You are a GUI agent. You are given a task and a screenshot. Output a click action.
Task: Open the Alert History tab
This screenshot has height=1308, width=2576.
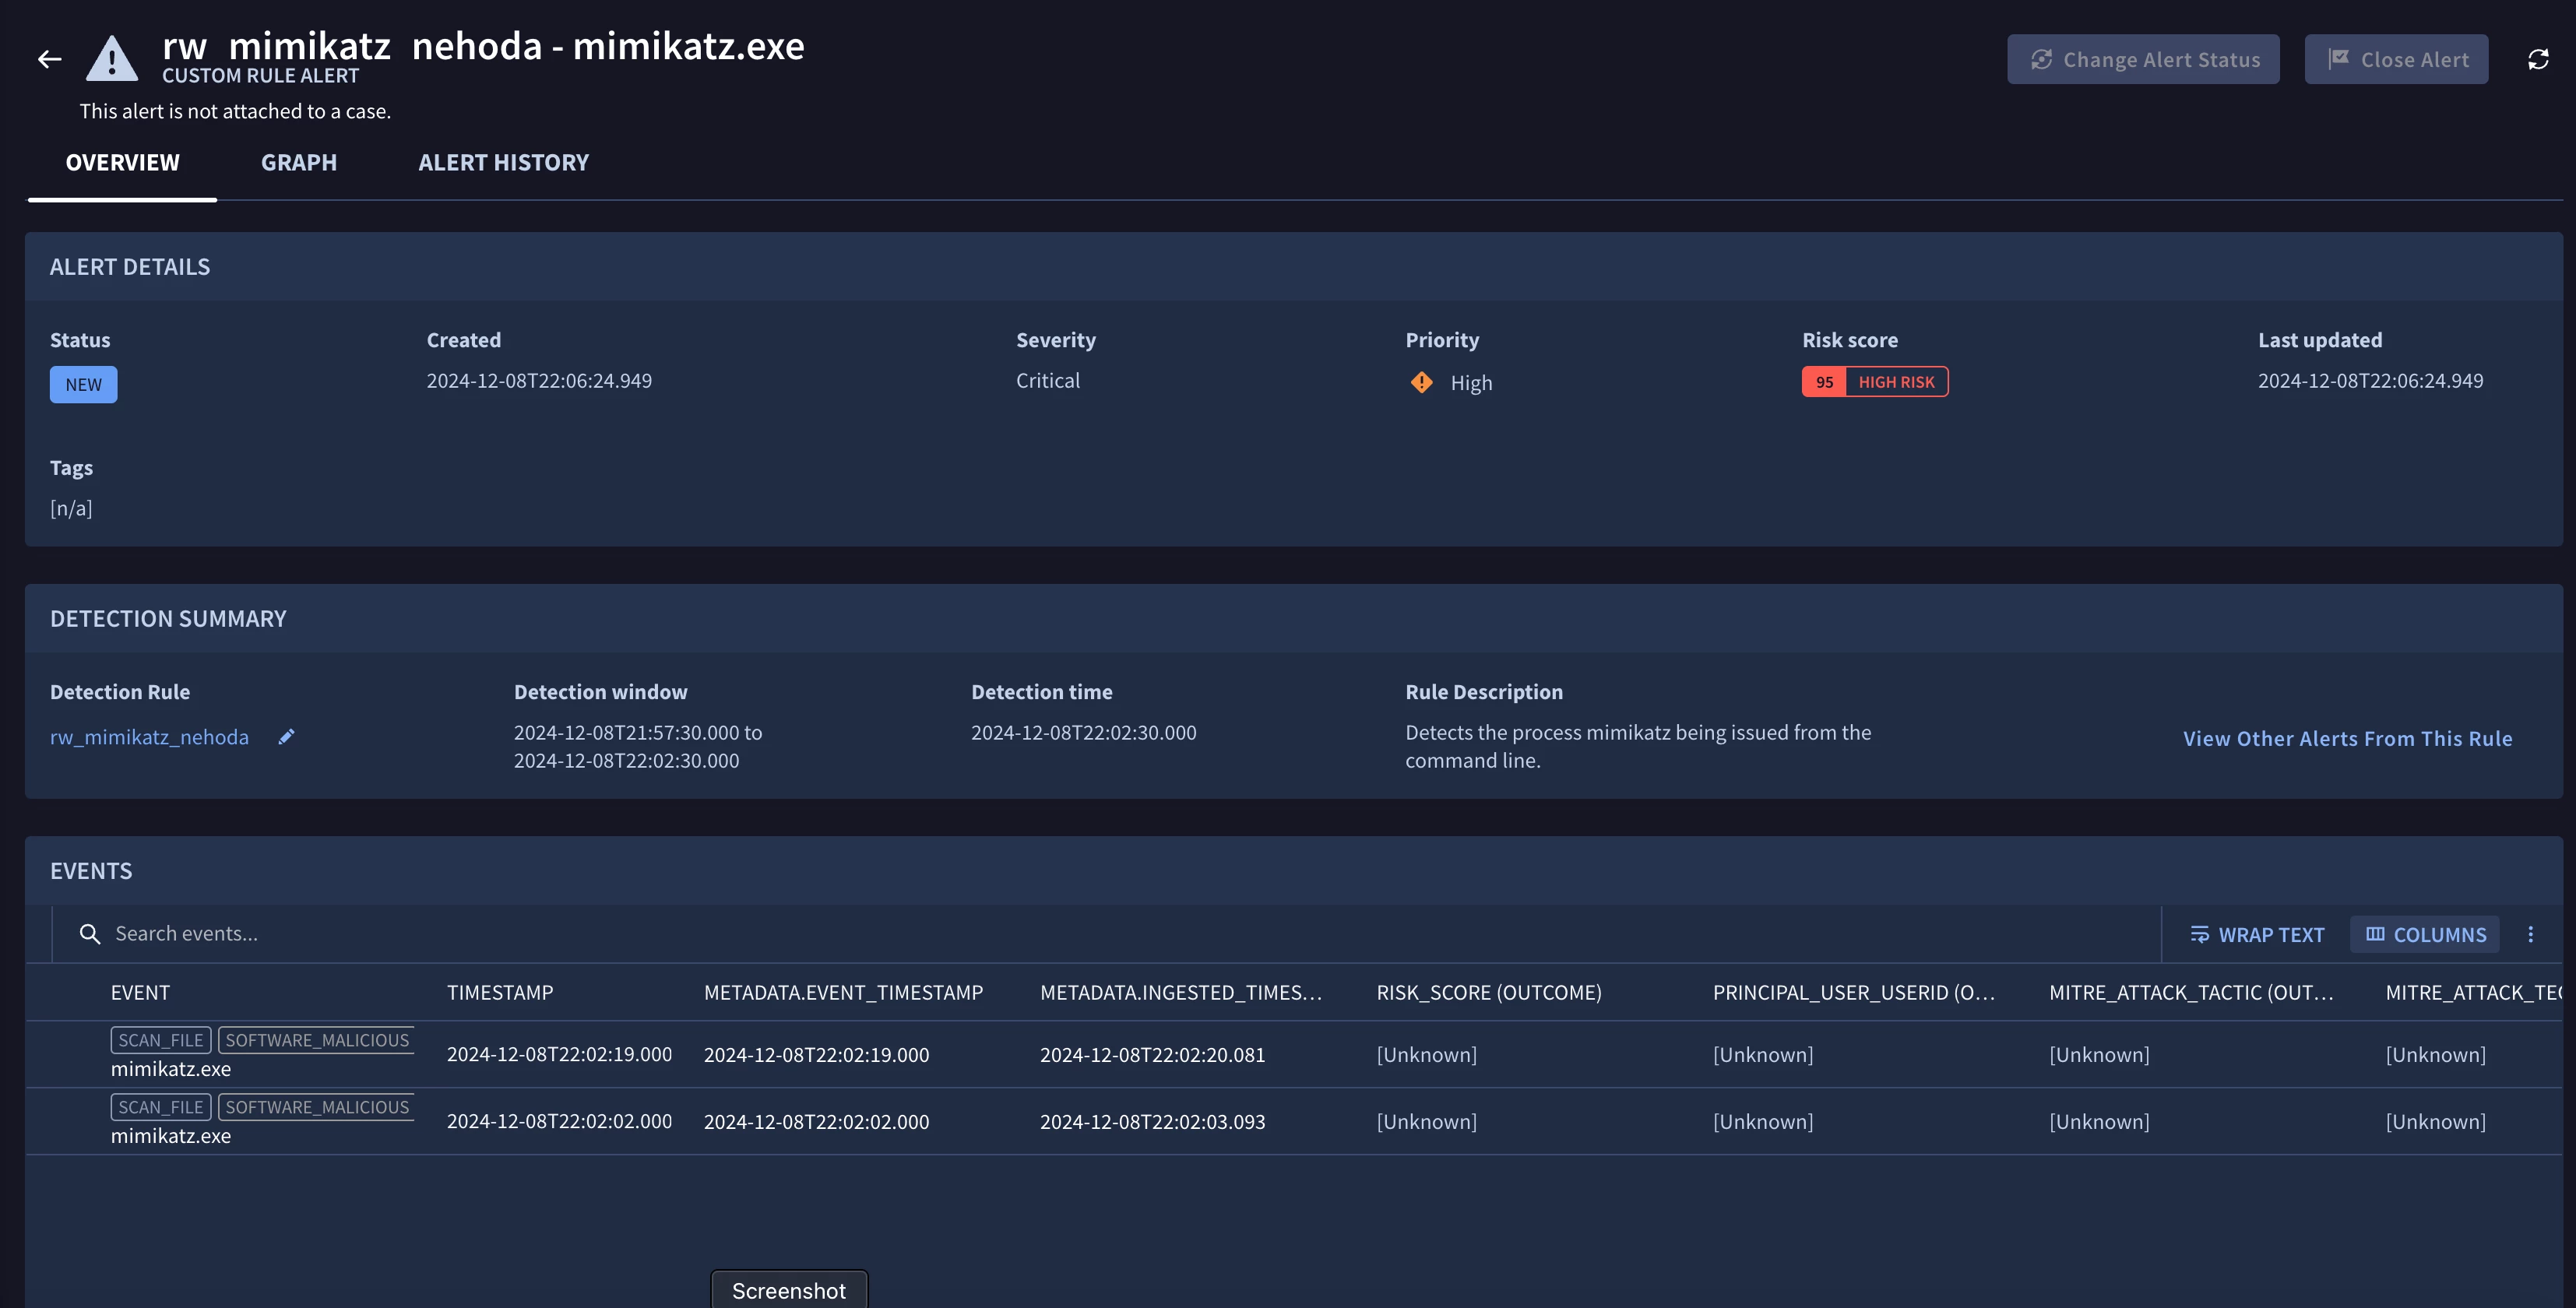coord(503,162)
